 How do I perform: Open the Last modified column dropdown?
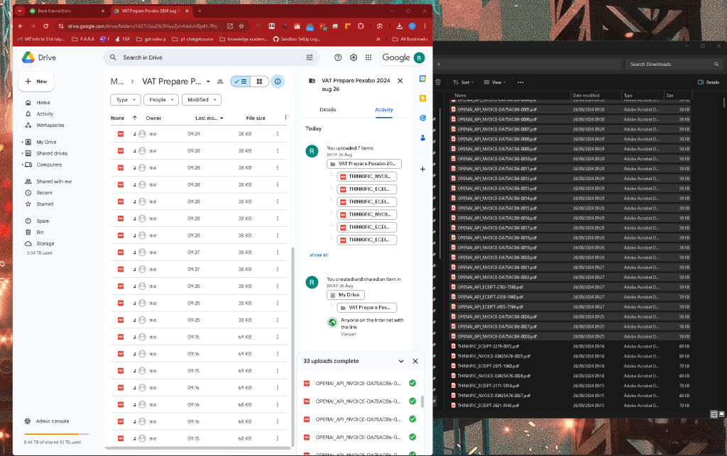click(222, 118)
